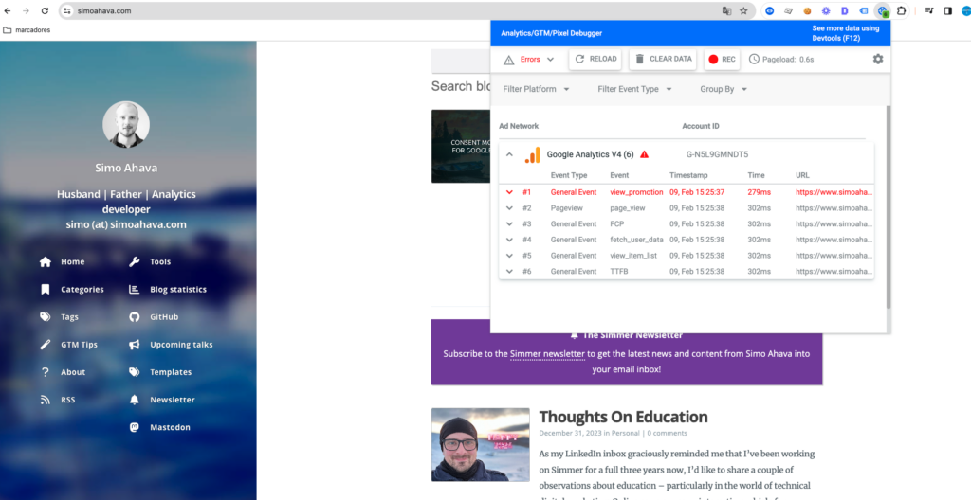Open the purple gear-shaped extension icon

(x=826, y=10)
